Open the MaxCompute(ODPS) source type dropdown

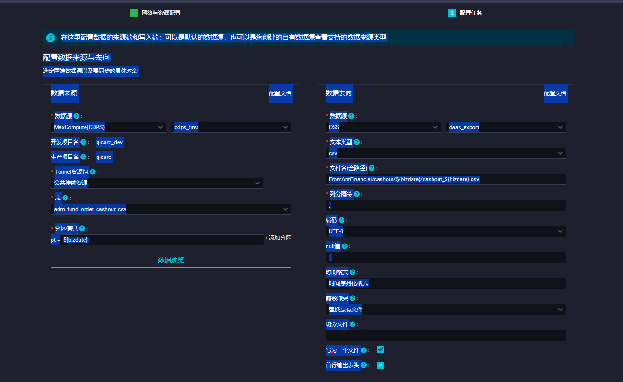pyautogui.click(x=108, y=127)
